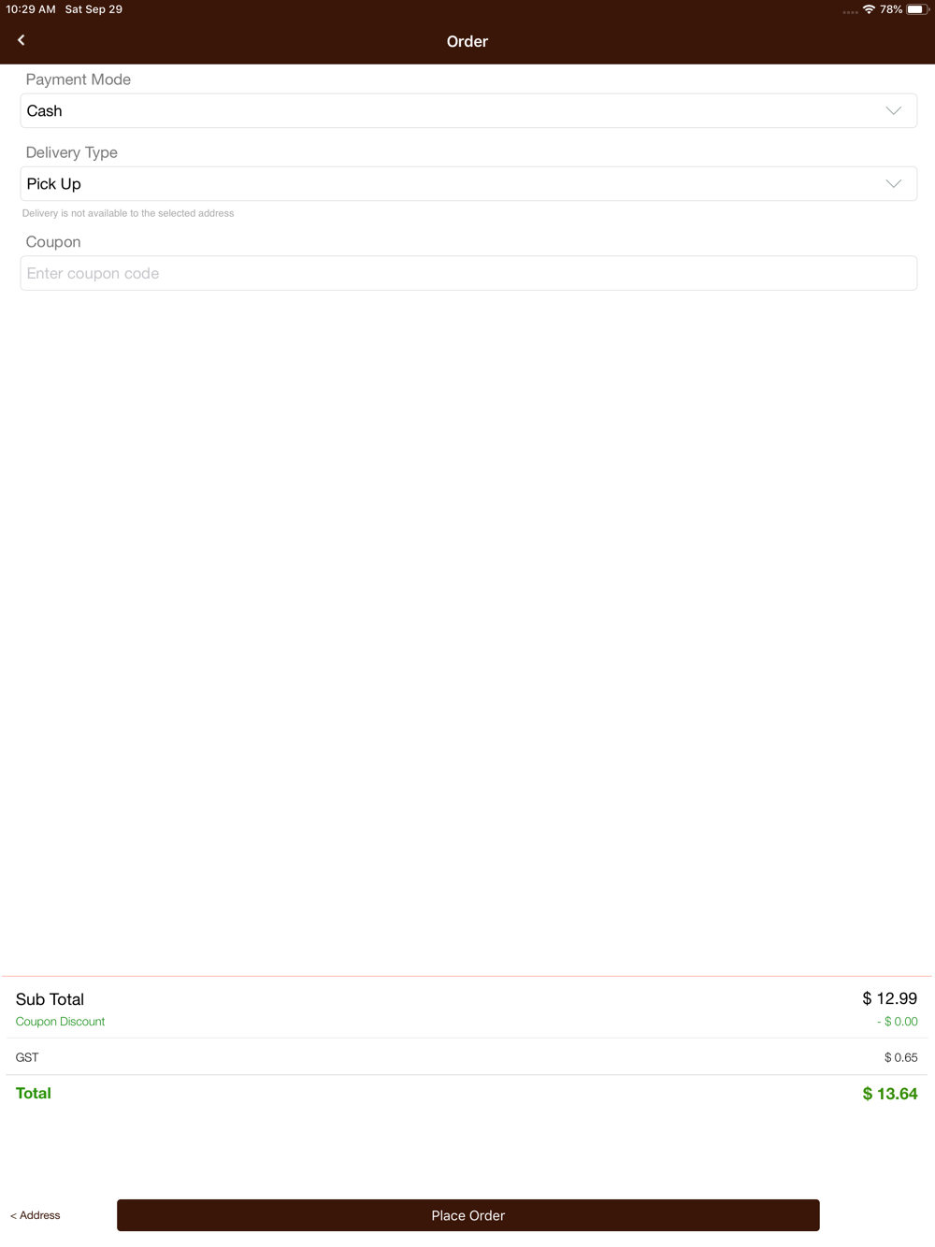
Task: Select the Cash payment mode field
Action: pyautogui.click(x=468, y=110)
